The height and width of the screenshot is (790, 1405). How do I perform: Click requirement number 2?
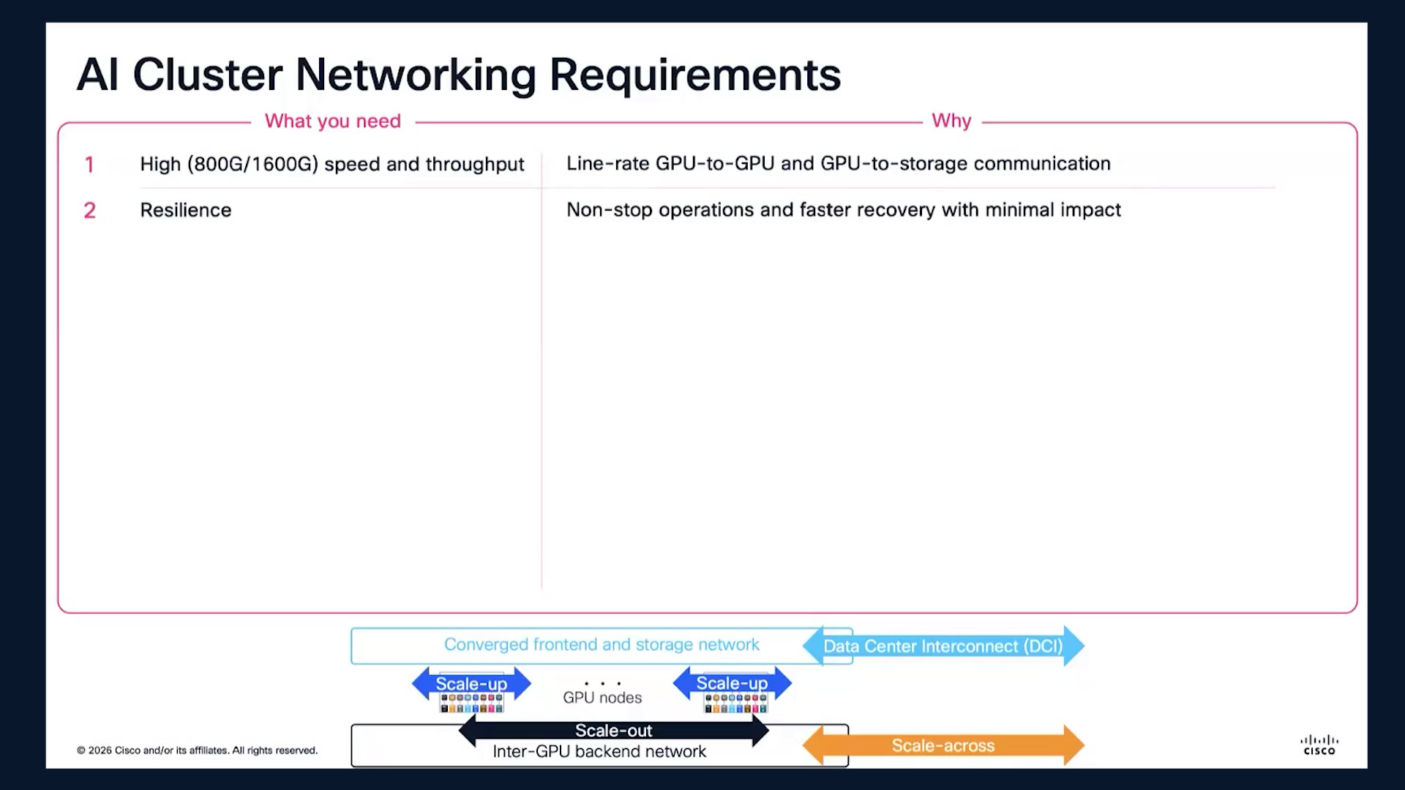pos(89,211)
